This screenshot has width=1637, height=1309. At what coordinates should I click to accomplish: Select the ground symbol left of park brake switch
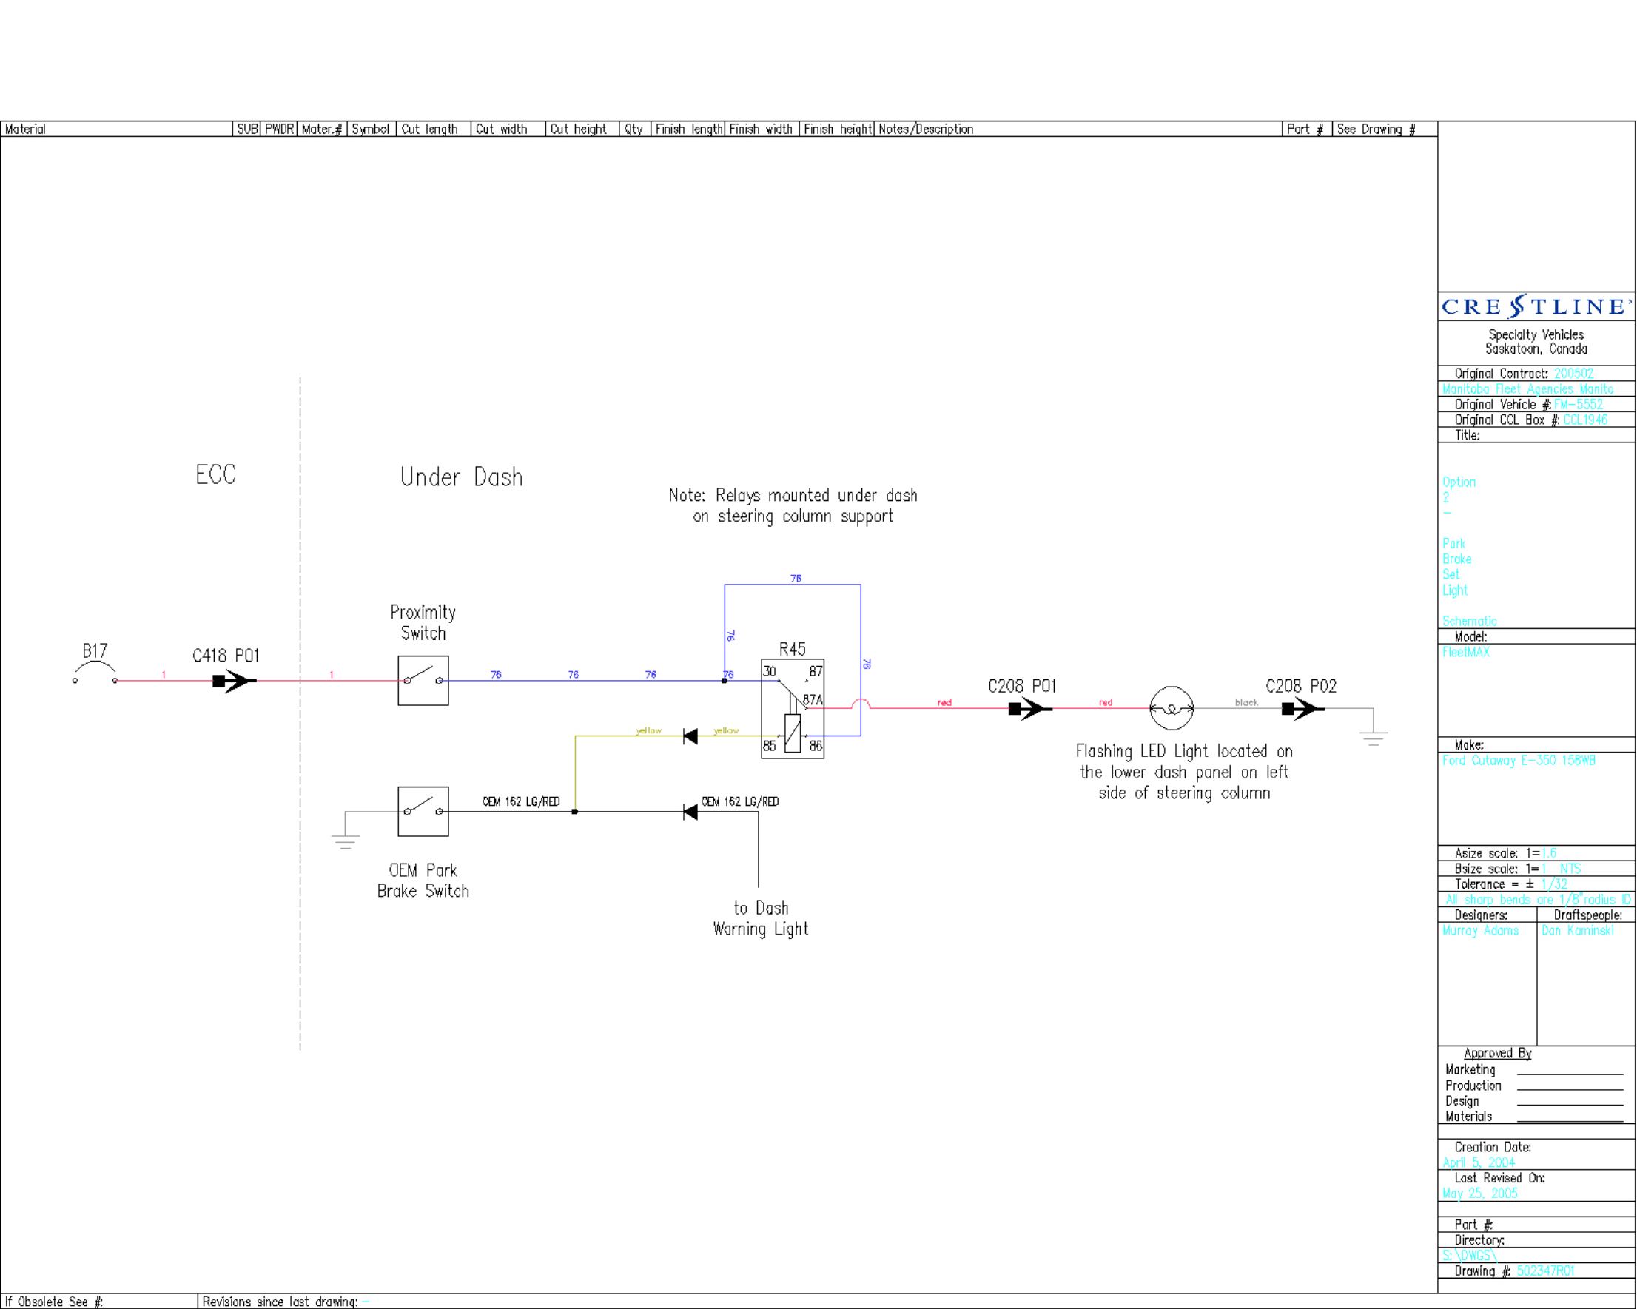pos(346,841)
